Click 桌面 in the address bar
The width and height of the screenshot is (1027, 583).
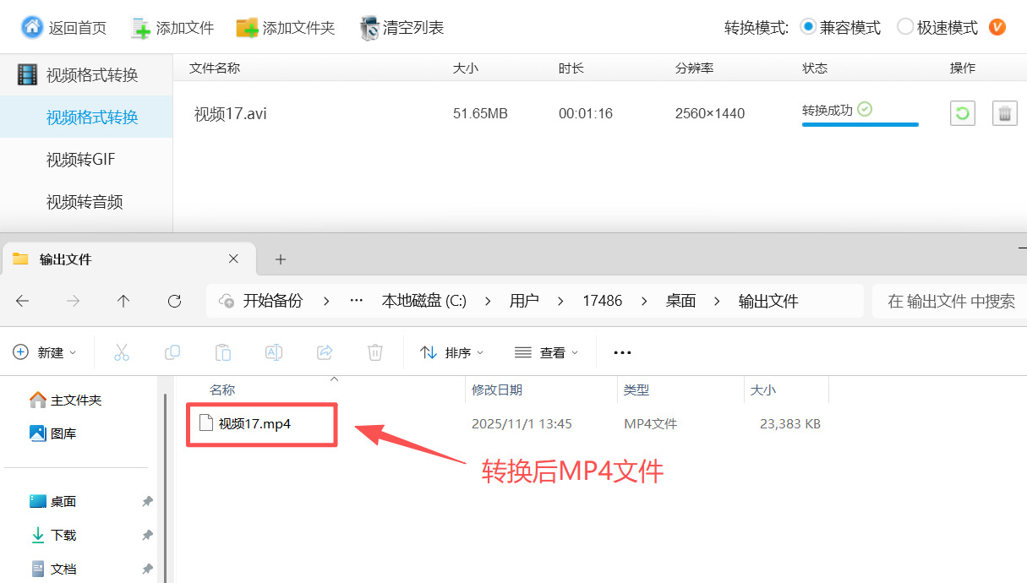pos(681,301)
